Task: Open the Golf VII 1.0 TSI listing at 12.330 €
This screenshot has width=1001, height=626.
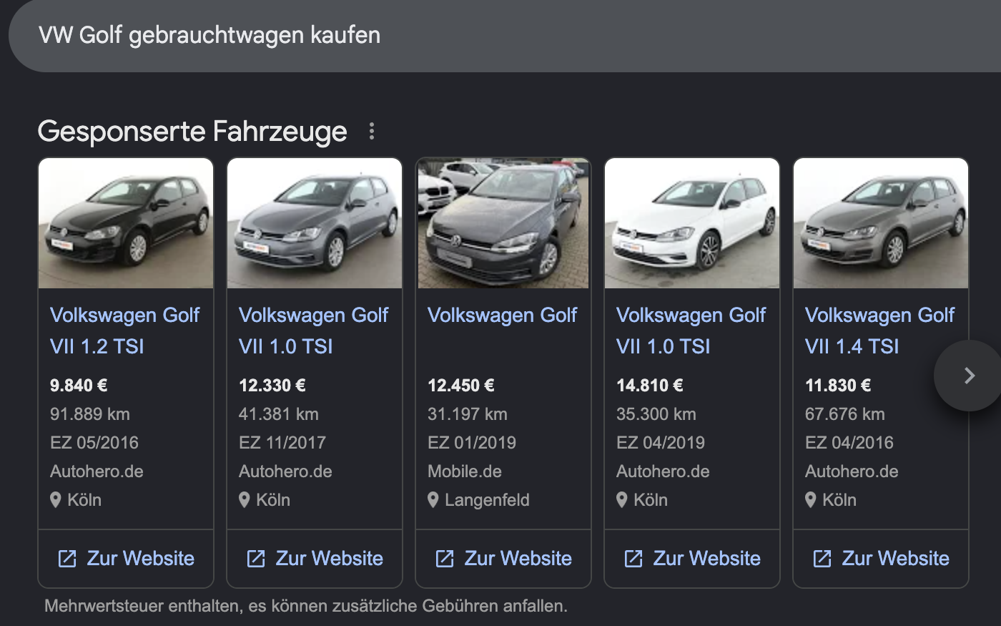Action: point(313,331)
